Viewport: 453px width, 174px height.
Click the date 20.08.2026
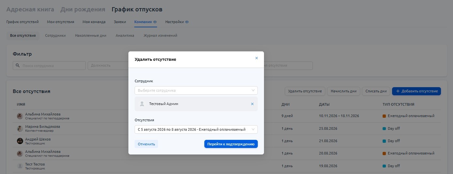328,153
